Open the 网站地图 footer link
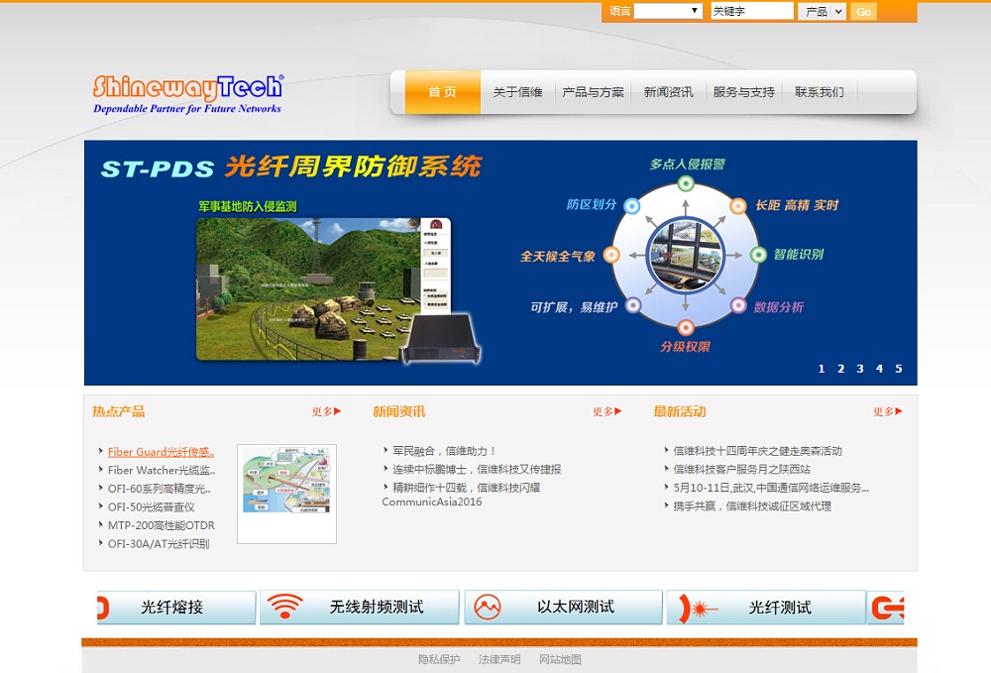Viewport: 991px width, 673px height. 560,659
